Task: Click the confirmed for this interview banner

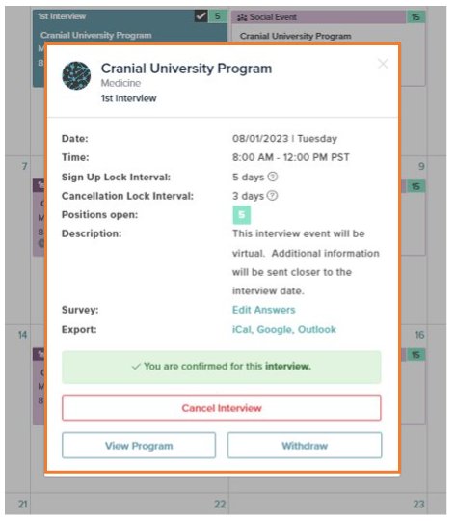Action: 222,367
